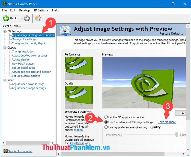Viewport: 191px width, 157px height.
Task: Select 'Let the 3D application decide' option
Action: pos(124,117)
